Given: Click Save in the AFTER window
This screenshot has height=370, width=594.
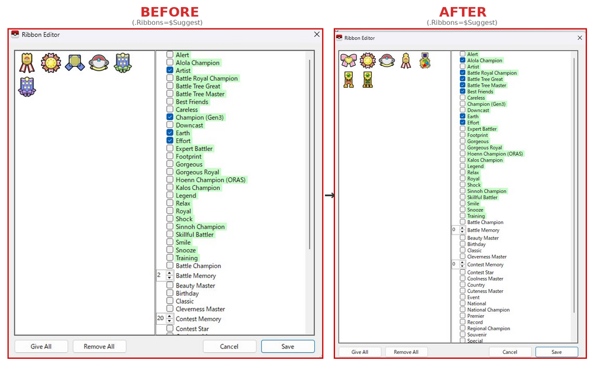Looking at the screenshot, I should pos(556,352).
